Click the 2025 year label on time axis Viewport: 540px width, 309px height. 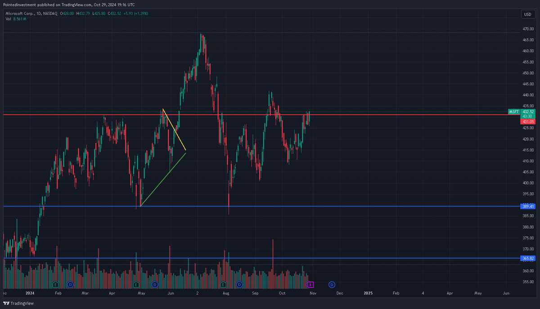pos(368,293)
